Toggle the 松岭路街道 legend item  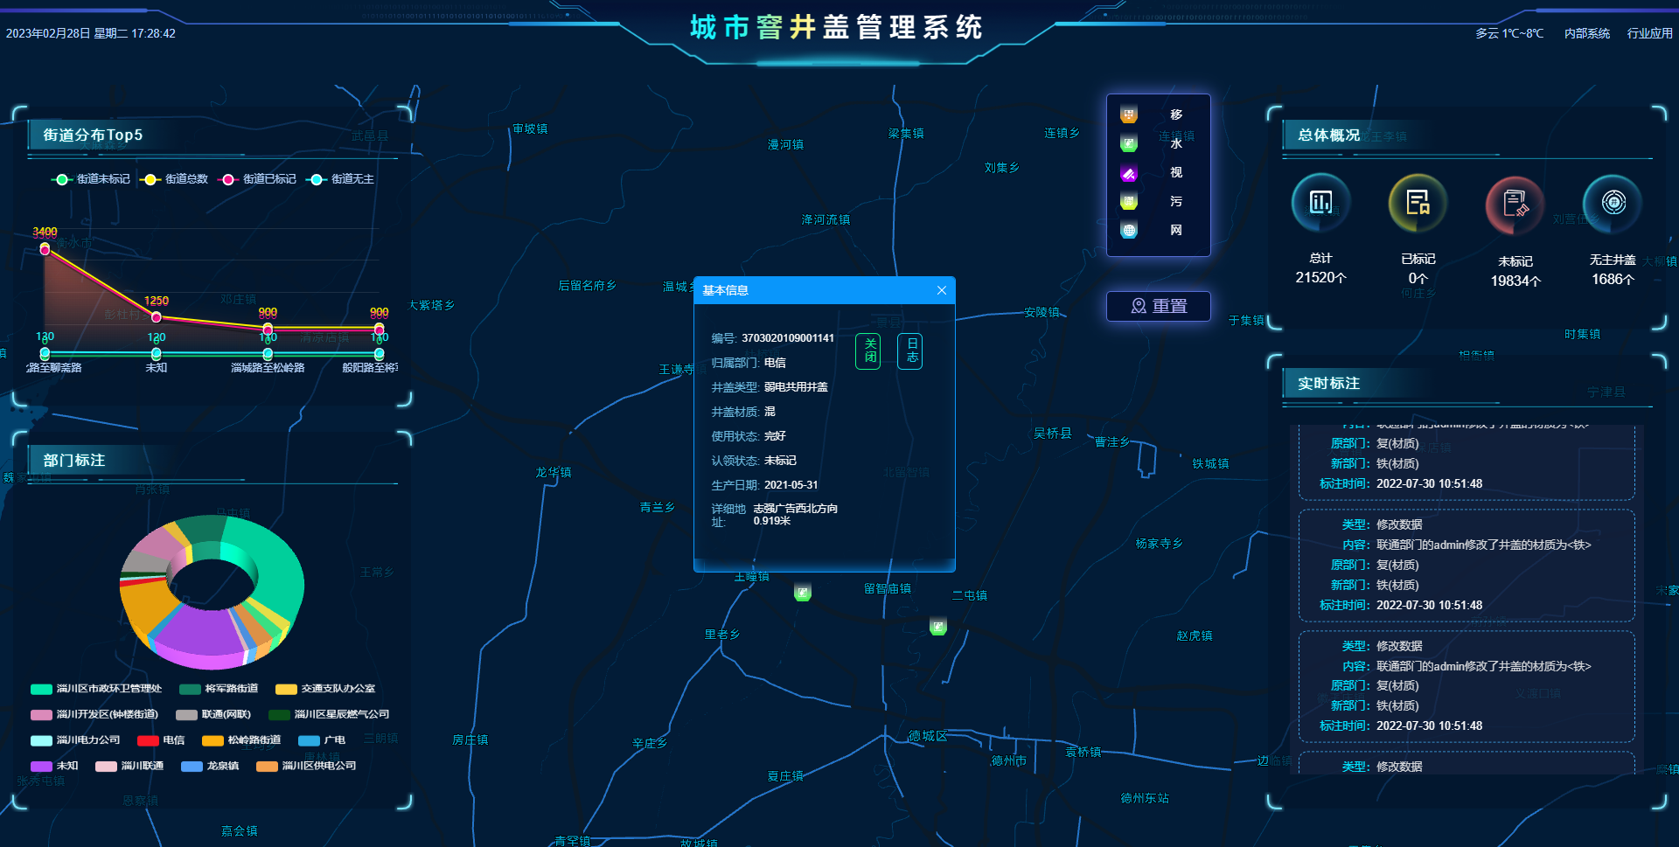(241, 740)
